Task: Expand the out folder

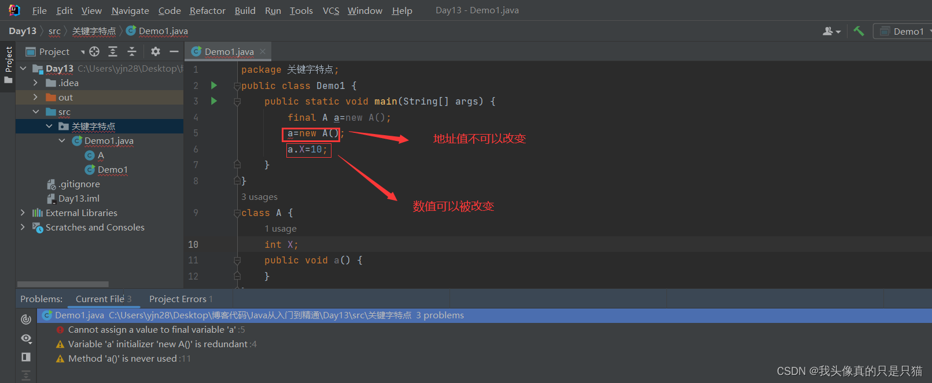Action: [36, 97]
